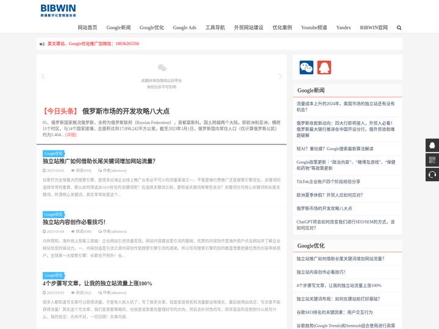Screen dimensions: 439x329
Task: Click the BIBWIN logo
Action: tap(59, 10)
